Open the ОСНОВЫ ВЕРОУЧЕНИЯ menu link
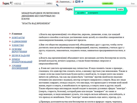Screen dimensions: 137x103 click(19, 50)
